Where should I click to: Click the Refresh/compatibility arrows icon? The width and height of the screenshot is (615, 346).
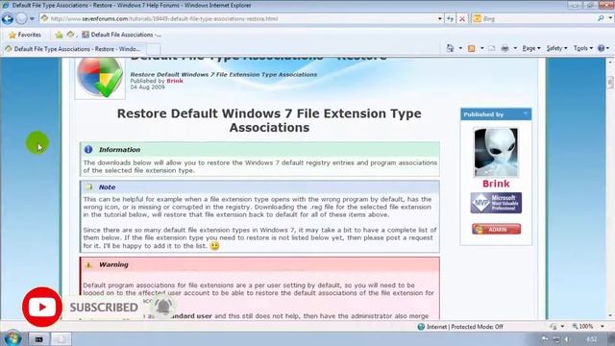coord(451,18)
